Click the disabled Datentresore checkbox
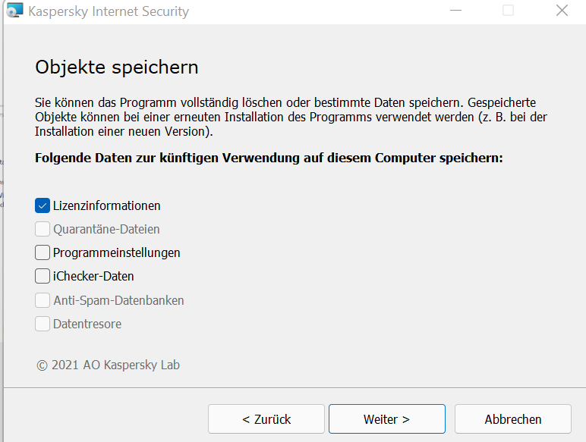The height and width of the screenshot is (442, 586). pos(43,324)
